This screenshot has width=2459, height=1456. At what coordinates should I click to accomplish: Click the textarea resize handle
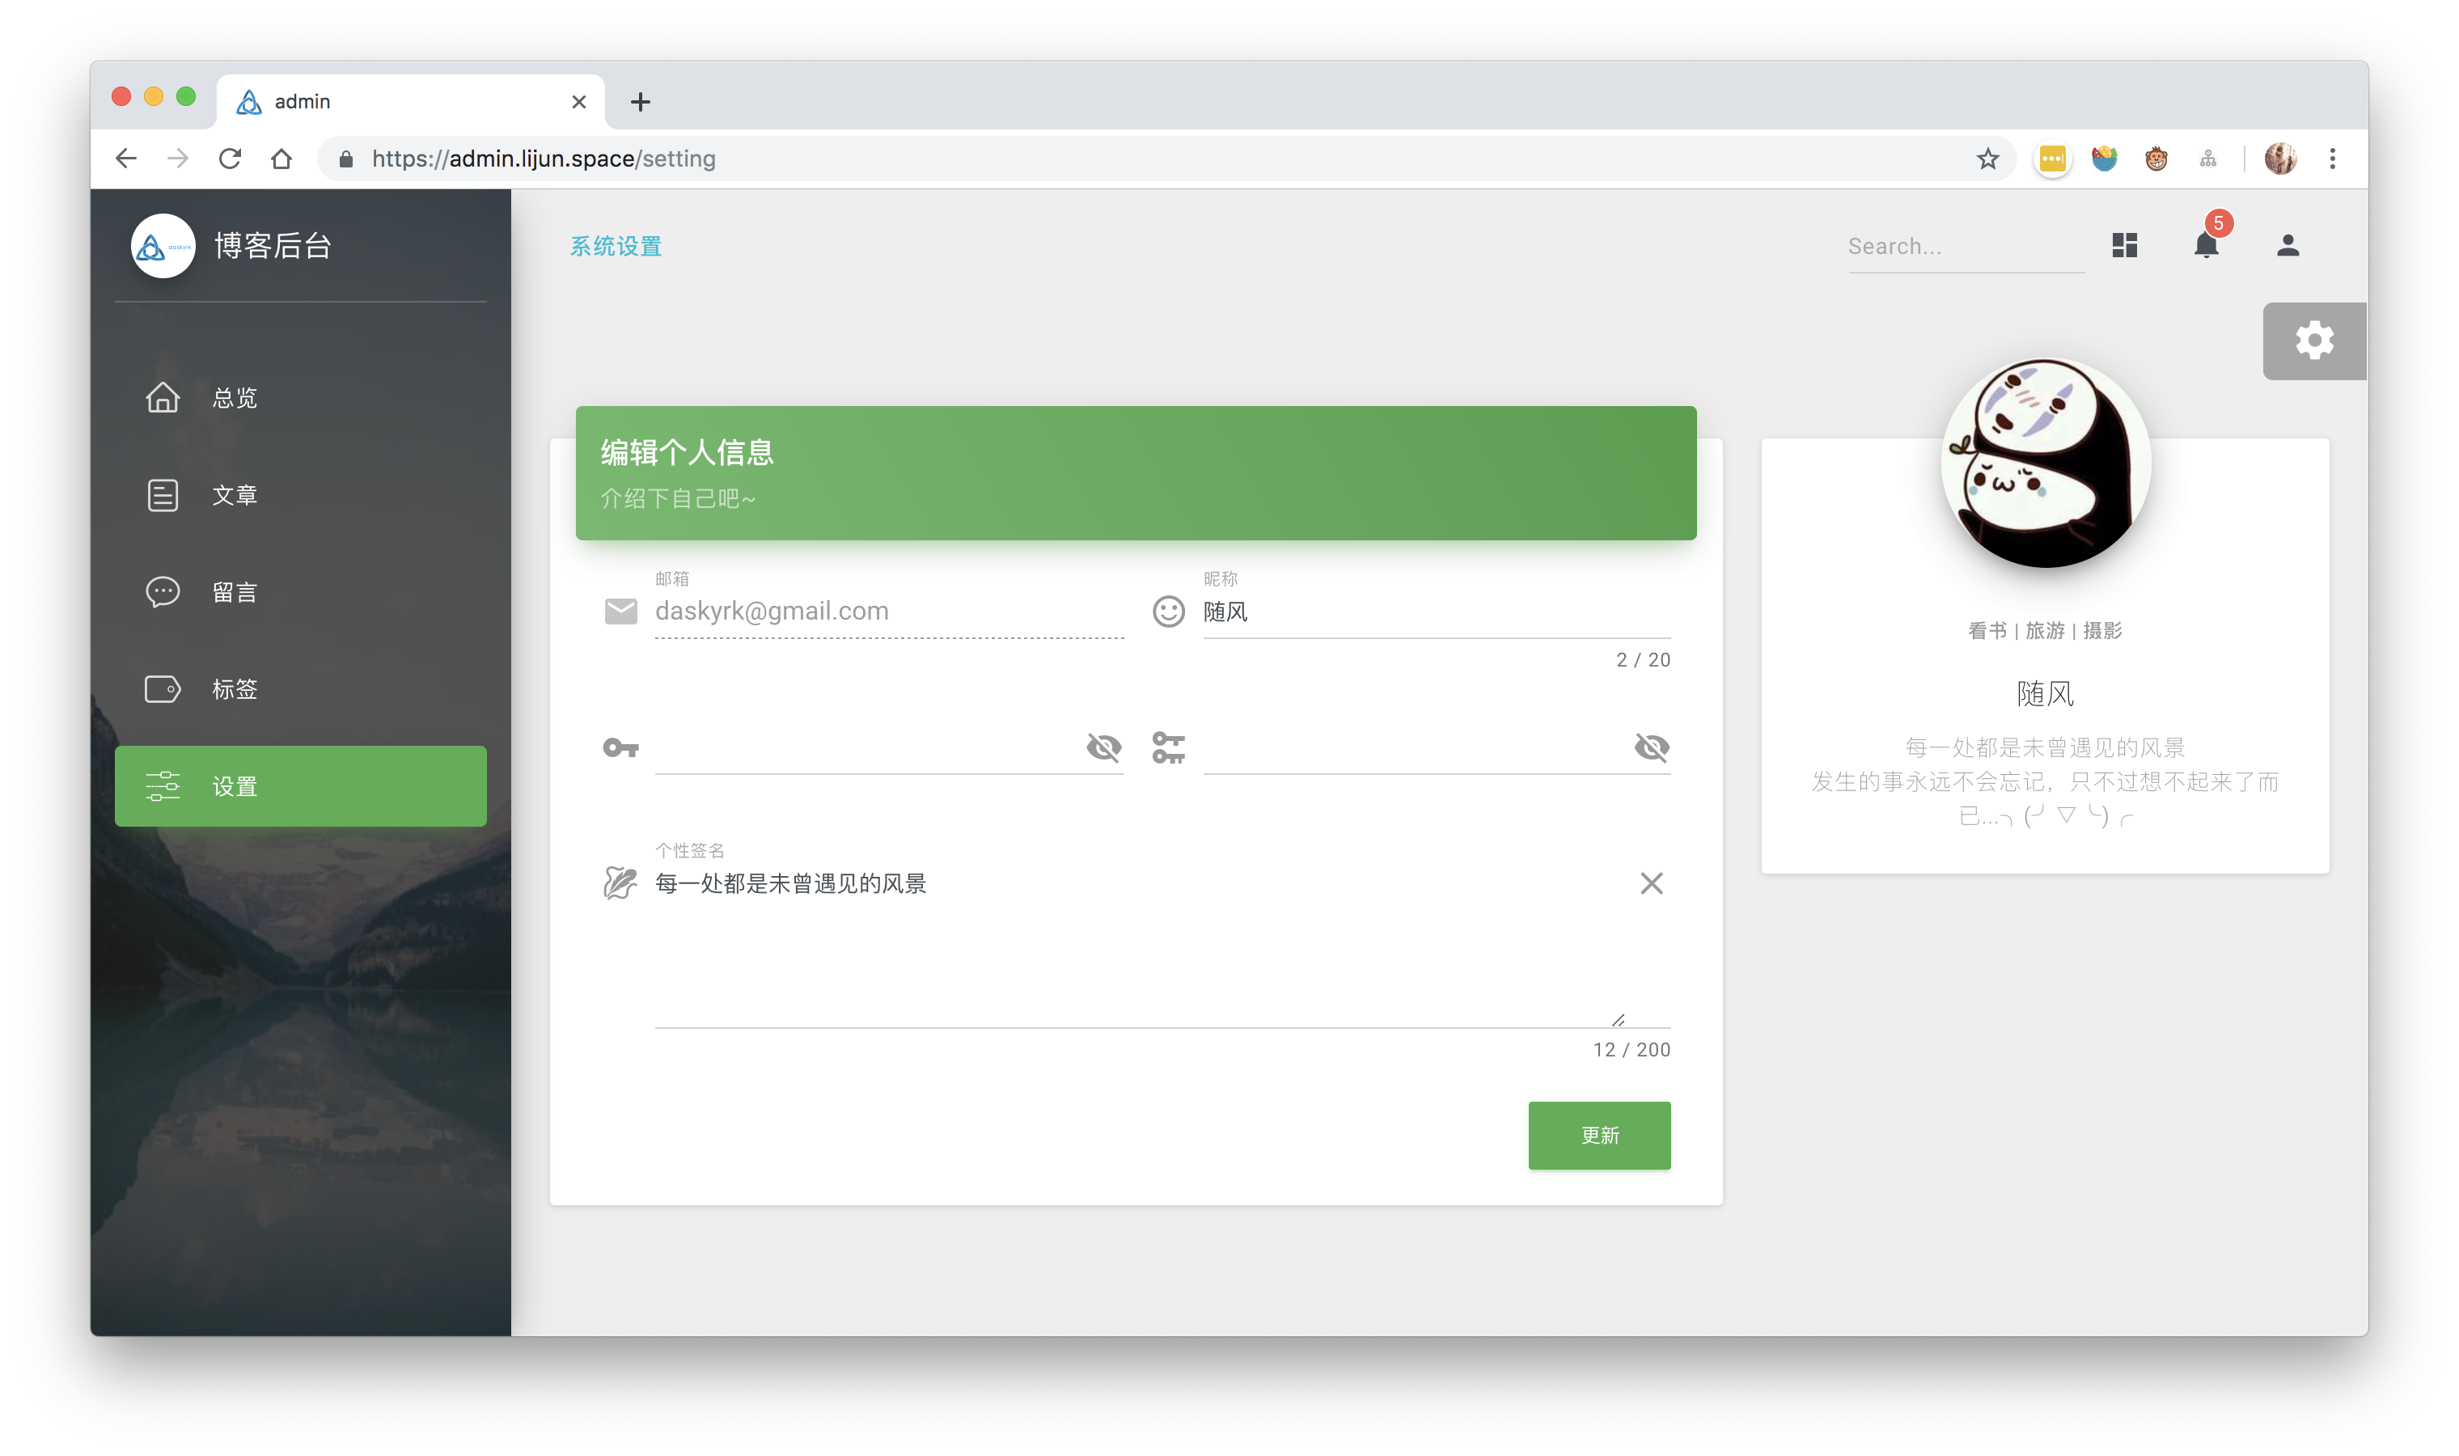[x=1619, y=1019]
